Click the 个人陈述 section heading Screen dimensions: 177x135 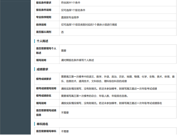[x=42, y=41]
